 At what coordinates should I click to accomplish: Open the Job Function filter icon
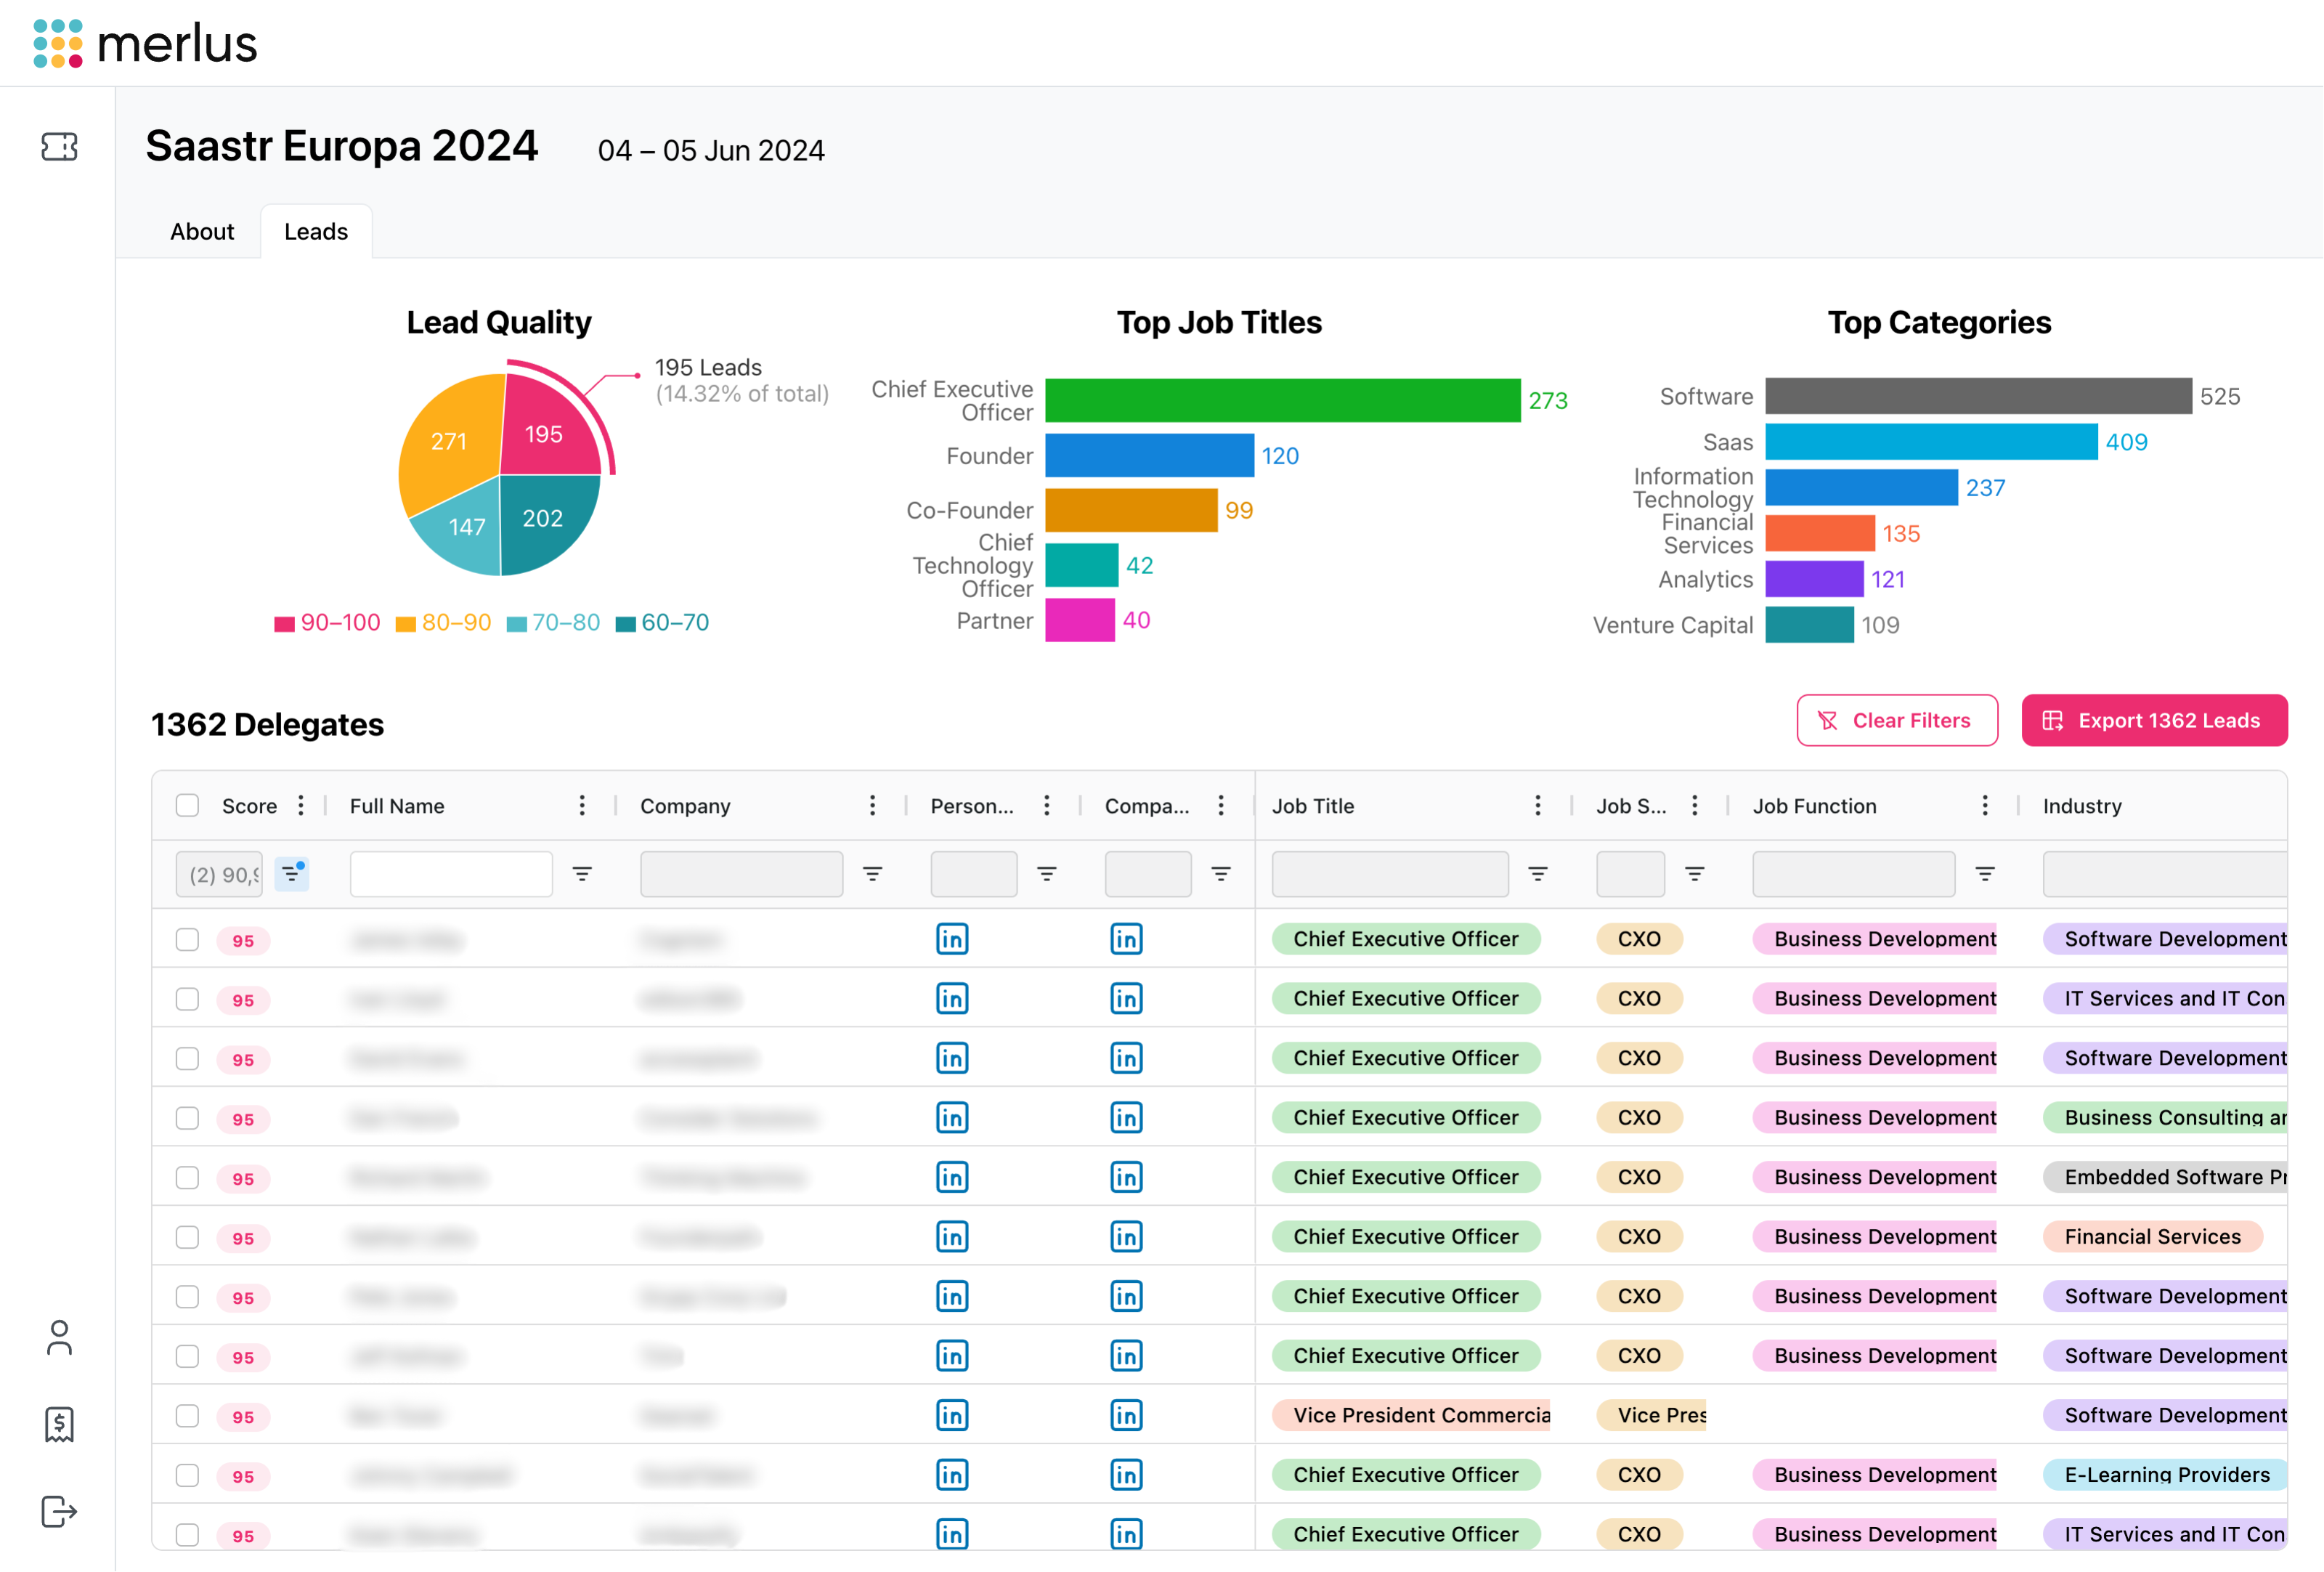coord(1985,874)
